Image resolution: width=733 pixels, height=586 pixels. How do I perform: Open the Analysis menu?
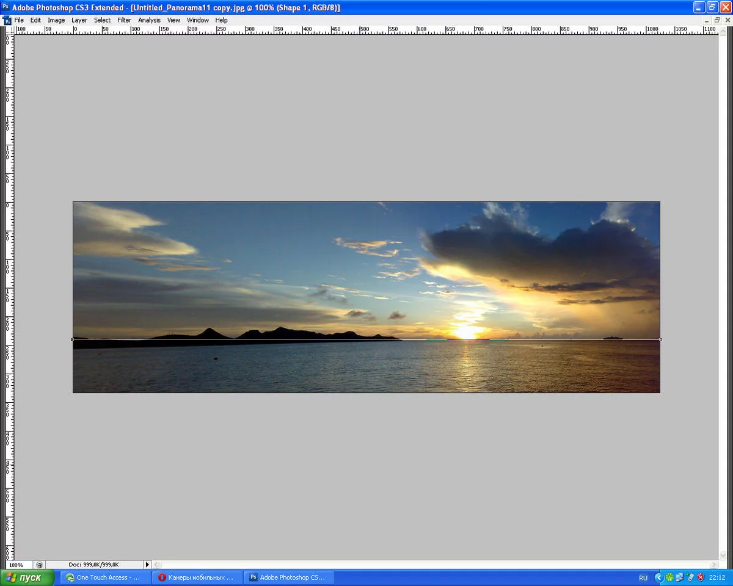(x=149, y=20)
